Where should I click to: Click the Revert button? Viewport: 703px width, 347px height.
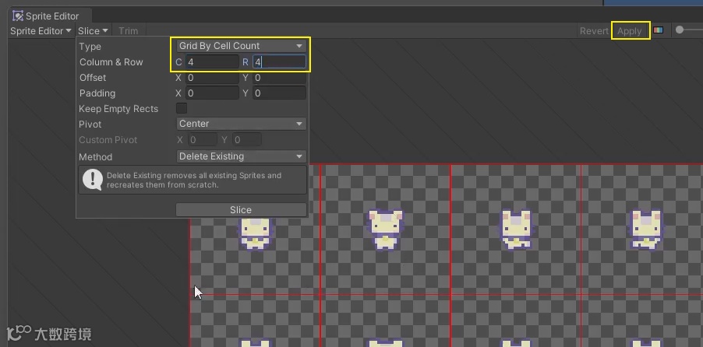[x=594, y=31]
